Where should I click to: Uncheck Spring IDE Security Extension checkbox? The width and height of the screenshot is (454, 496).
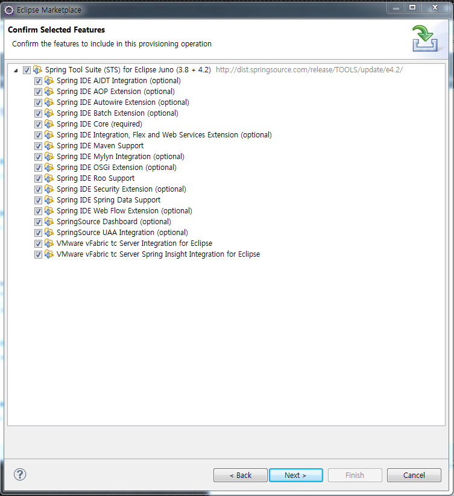[38, 189]
